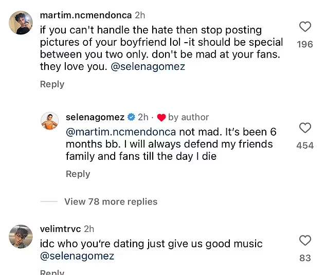Screen dimensions: 326x275
Task: Open the 83 likes count on velimtrvc's comment
Action: tap(305, 258)
